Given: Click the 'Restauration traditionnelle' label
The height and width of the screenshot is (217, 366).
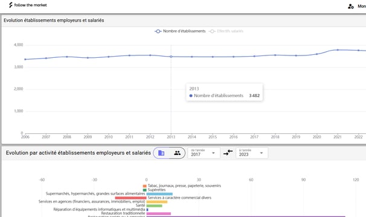Looking at the screenshot, I should 123,213.
